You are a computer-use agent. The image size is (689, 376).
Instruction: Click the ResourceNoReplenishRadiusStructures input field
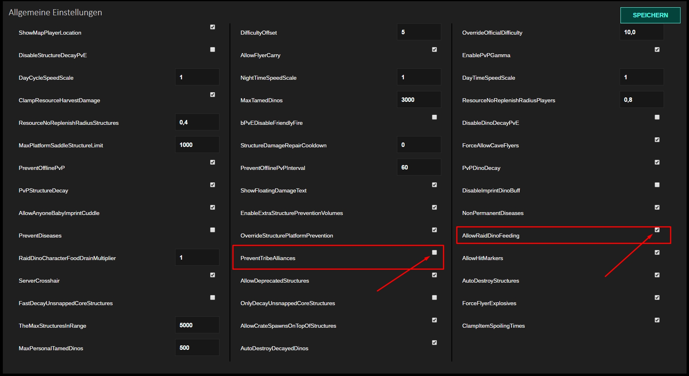[197, 122]
